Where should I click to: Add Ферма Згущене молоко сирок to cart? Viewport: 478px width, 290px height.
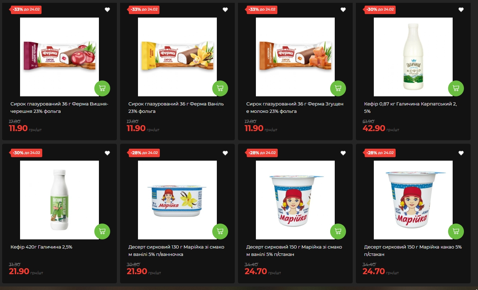point(338,88)
